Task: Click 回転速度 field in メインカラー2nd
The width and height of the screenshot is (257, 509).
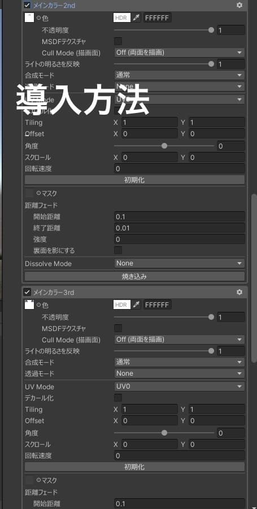Action: point(180,169)
